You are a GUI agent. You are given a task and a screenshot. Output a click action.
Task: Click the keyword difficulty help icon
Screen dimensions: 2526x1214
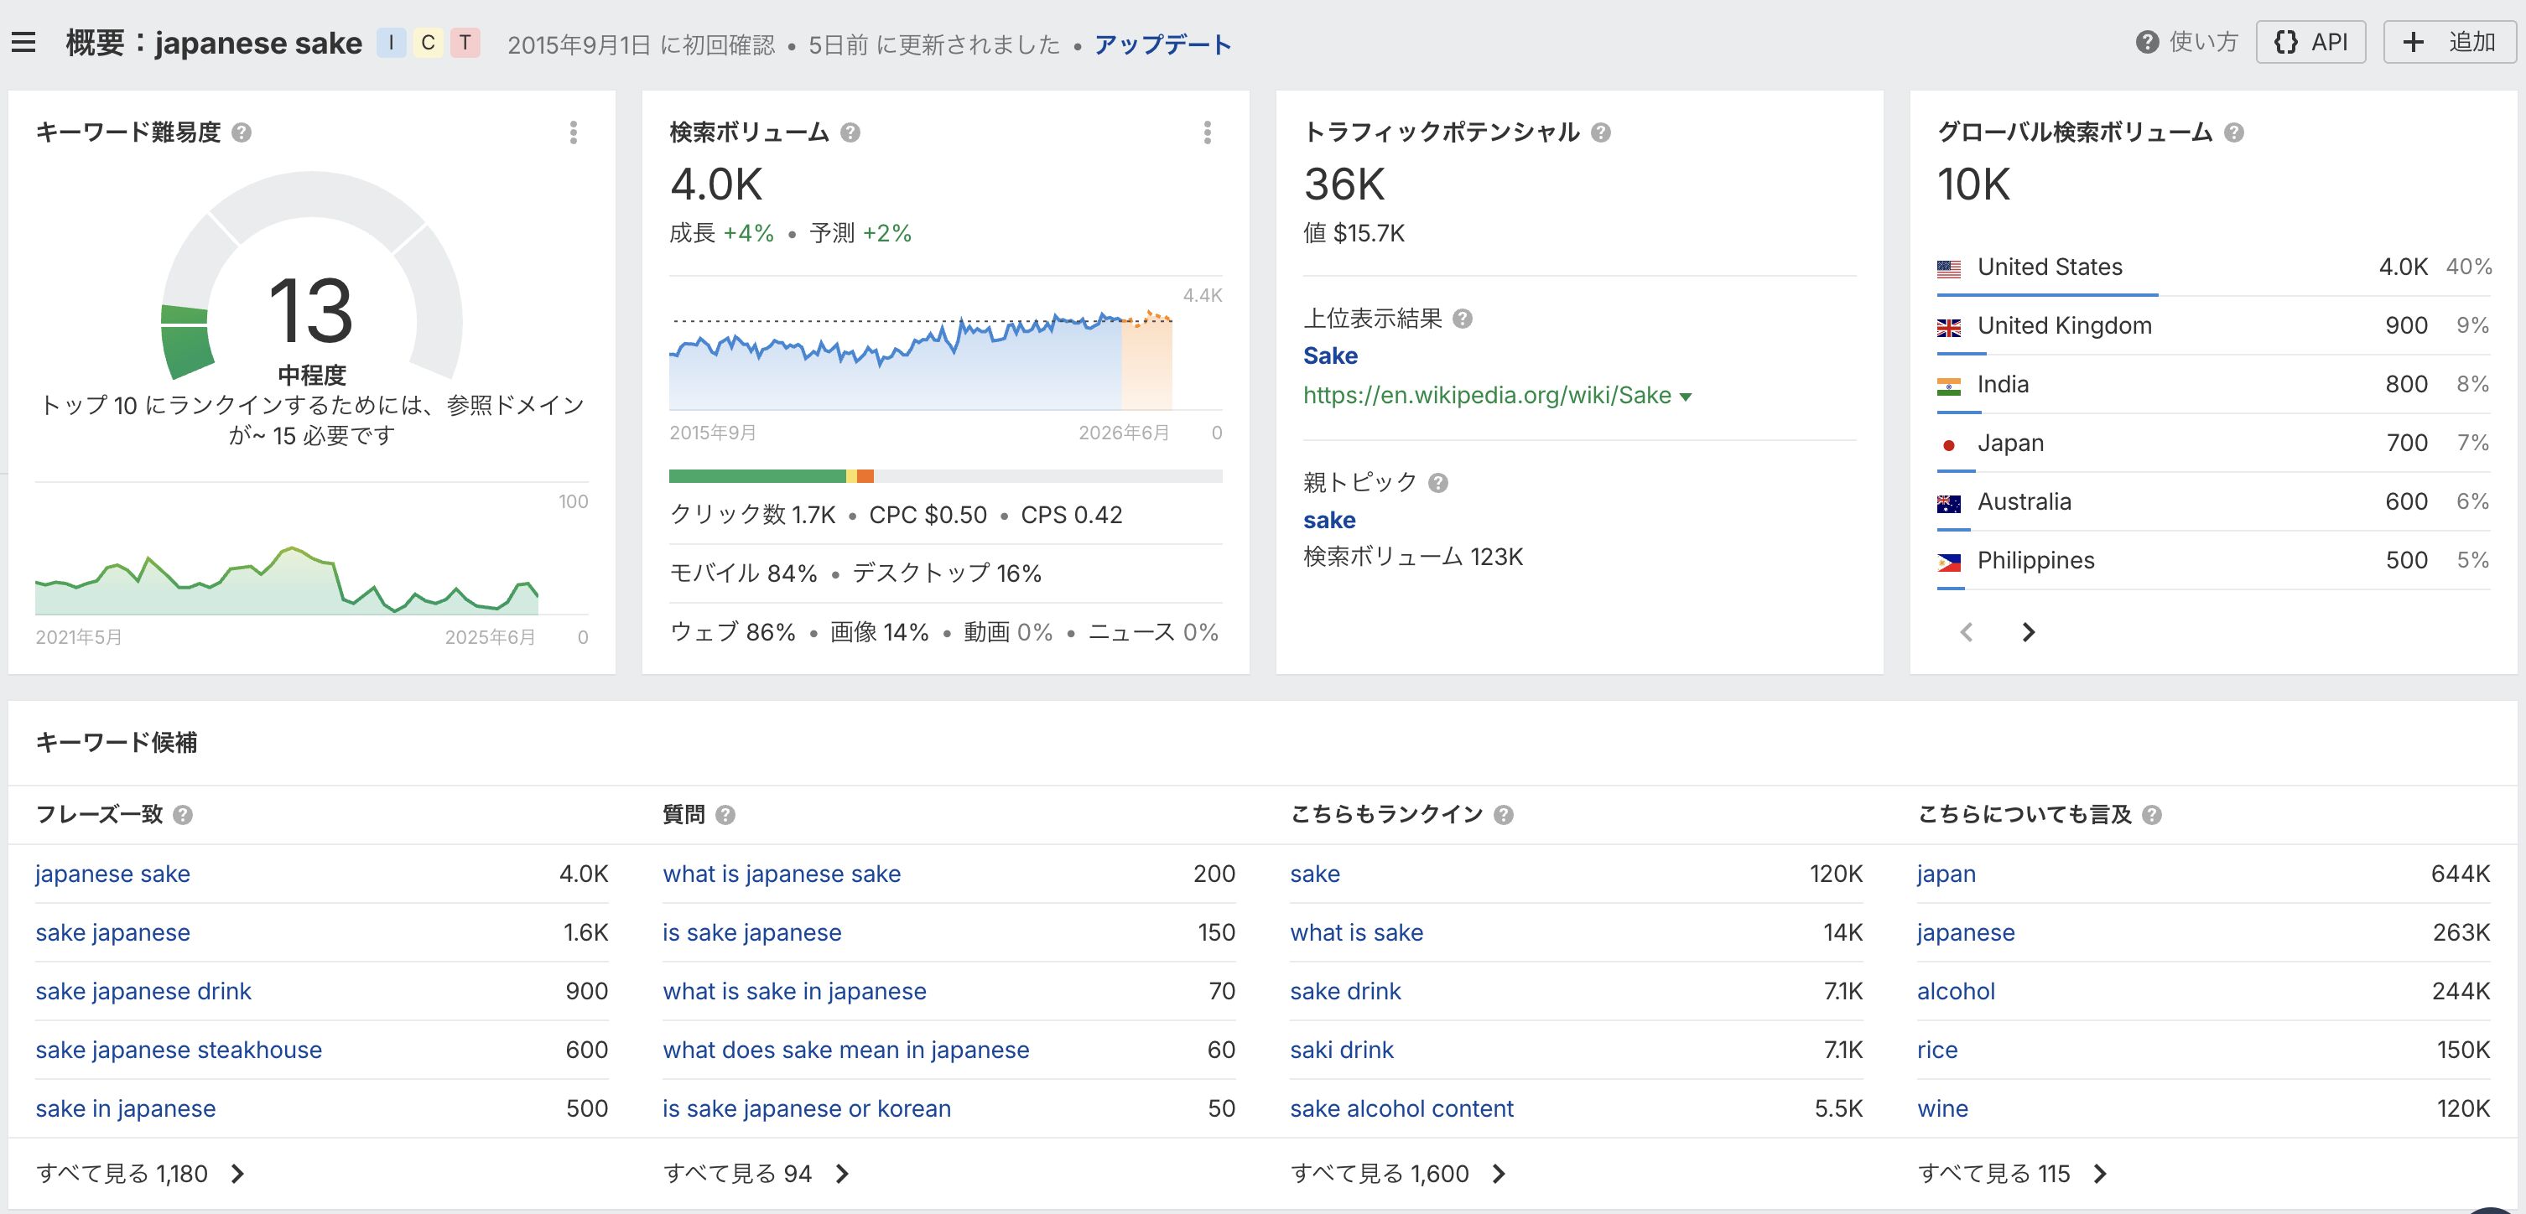point(242,132)
